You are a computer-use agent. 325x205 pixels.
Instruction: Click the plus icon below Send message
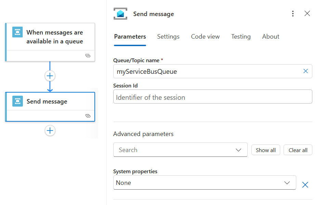coord(50,131)
